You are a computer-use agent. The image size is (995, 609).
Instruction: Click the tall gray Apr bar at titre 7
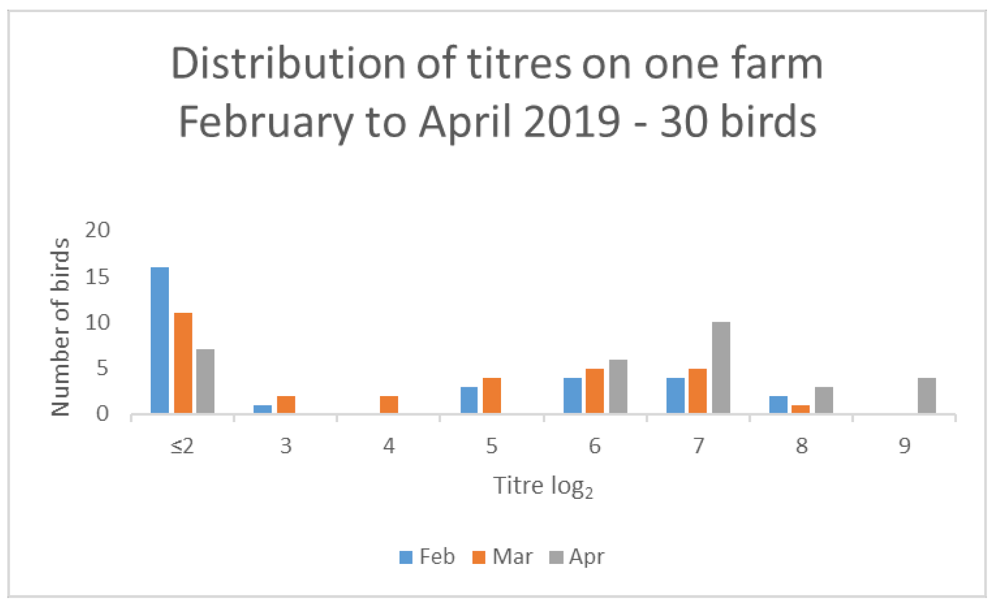pyautogui.click(x=721, y=367)
